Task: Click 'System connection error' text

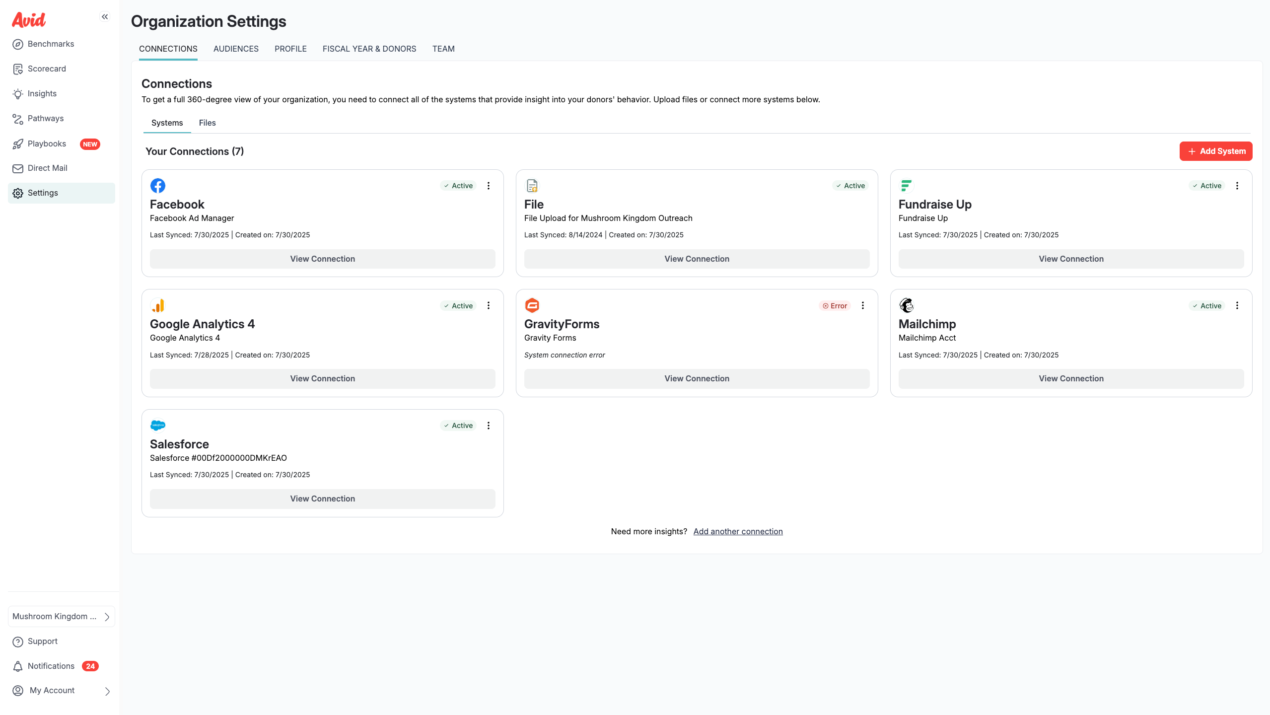Action: click(x=564, y=355)
